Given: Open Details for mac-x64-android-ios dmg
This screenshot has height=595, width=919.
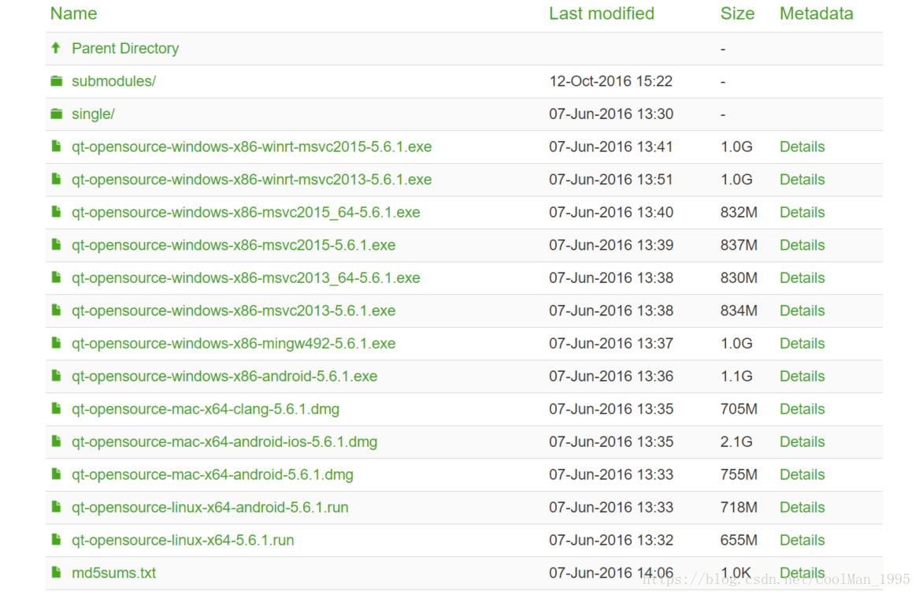Looking at the screenshot, I should click(x=802, y=442).
